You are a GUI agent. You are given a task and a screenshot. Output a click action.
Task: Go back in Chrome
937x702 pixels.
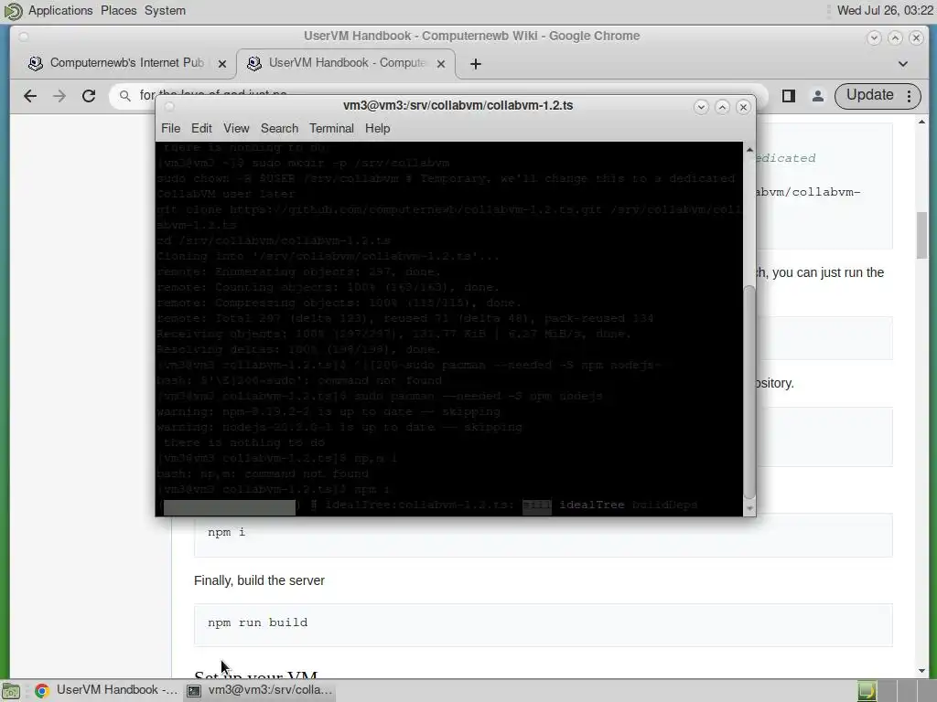pos(30,95)
